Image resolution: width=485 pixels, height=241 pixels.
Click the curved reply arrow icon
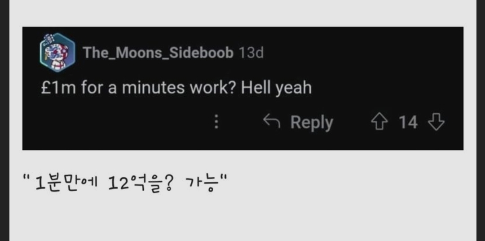271,121
